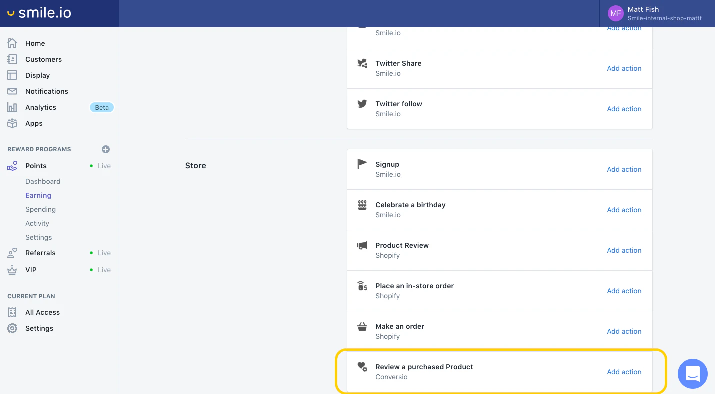
Task: Go to Customers page
Action: pos(44,59)
